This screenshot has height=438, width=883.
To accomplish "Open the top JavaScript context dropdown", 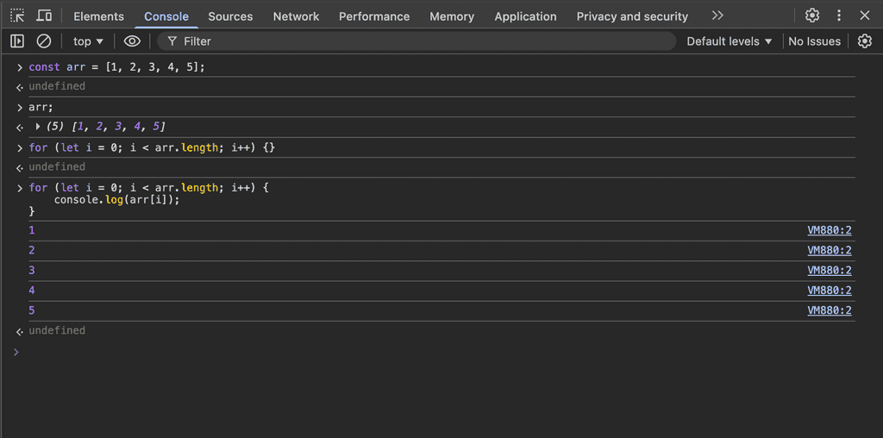I will click(88, 41).
